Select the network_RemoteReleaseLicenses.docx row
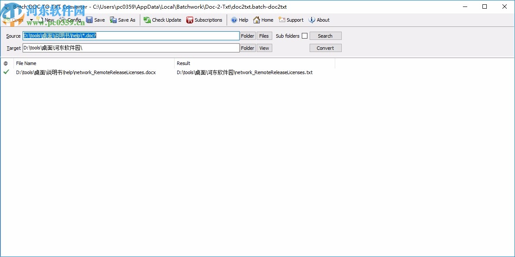The width and height of the screenshot is (515, 257). tap(86, 72)
